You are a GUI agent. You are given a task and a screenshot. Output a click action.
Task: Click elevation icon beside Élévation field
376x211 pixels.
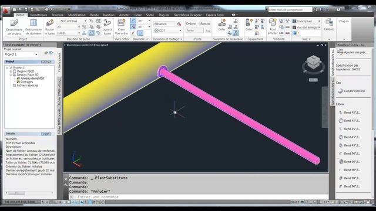tap(179, 24)
